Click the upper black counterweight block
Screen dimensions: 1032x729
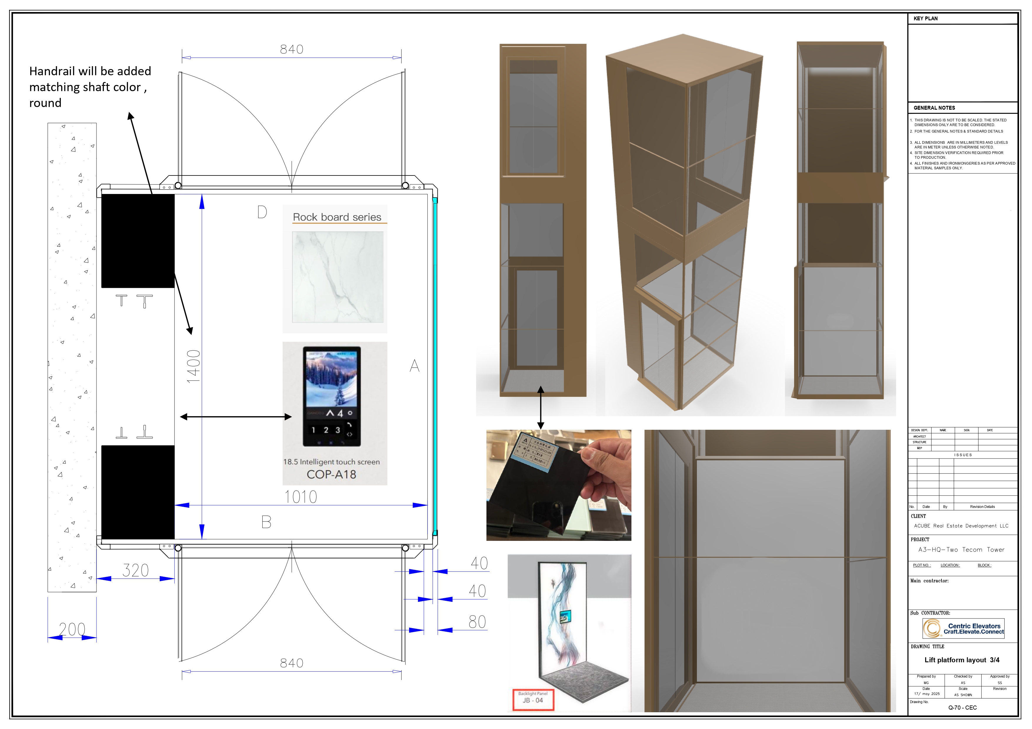[x=138, y=241]
